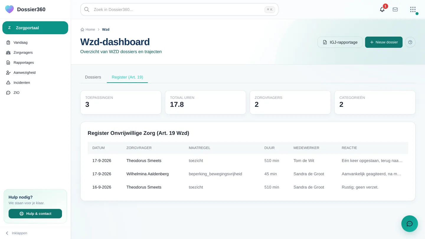The width and height of the screenshot is (425, 239).
Task: Click the date 16-9-2026
Action: tap(102, 187)
